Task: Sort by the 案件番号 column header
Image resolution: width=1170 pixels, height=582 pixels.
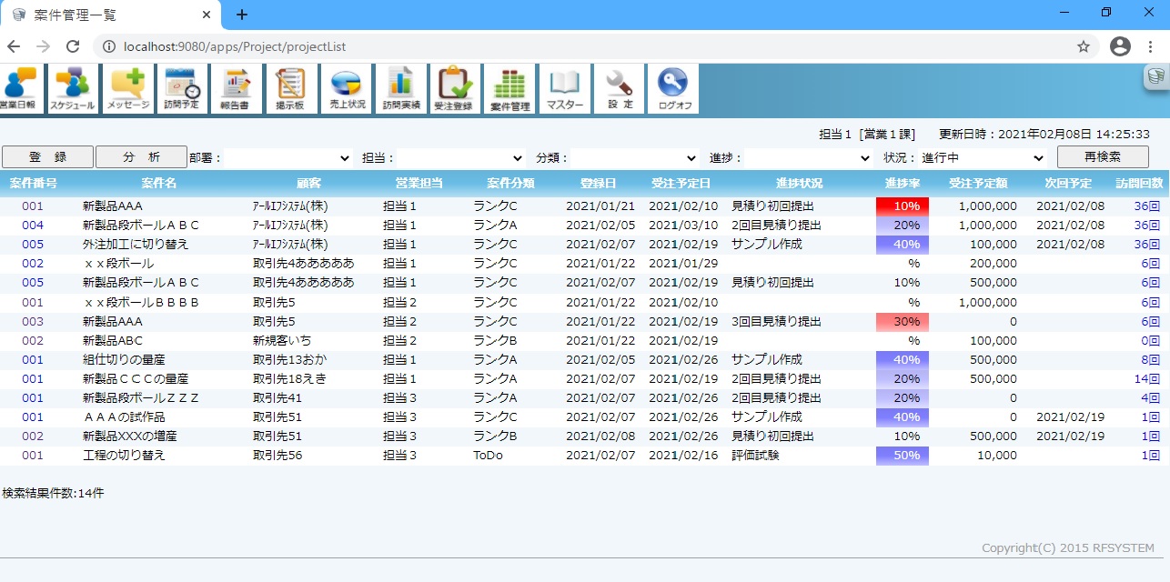Action: pos(33,184)
